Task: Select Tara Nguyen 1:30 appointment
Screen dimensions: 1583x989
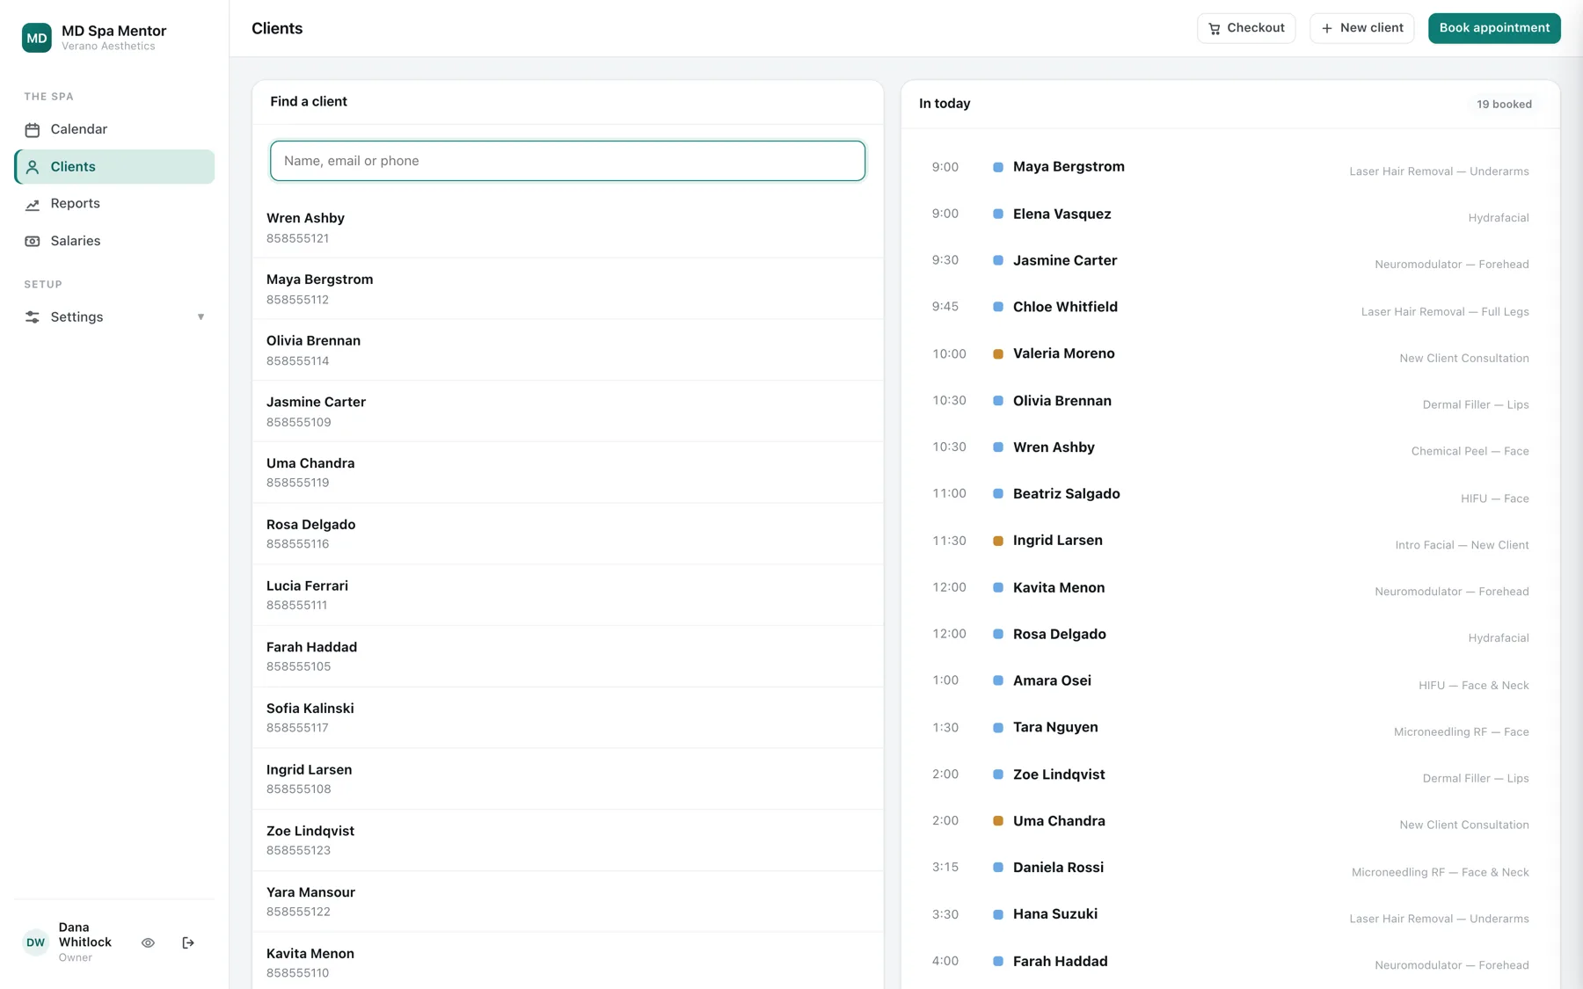Action: click(x=1230, y=728)
